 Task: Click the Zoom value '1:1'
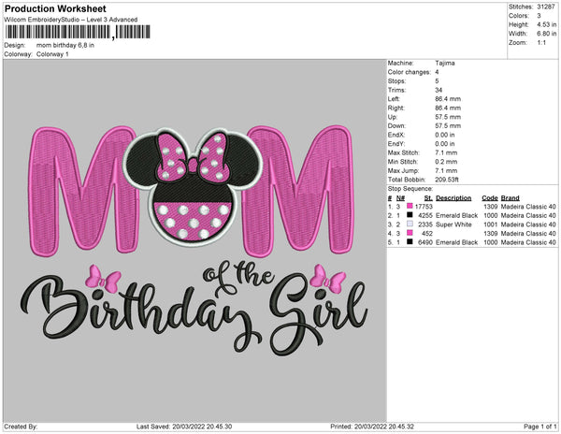(541, 43)
